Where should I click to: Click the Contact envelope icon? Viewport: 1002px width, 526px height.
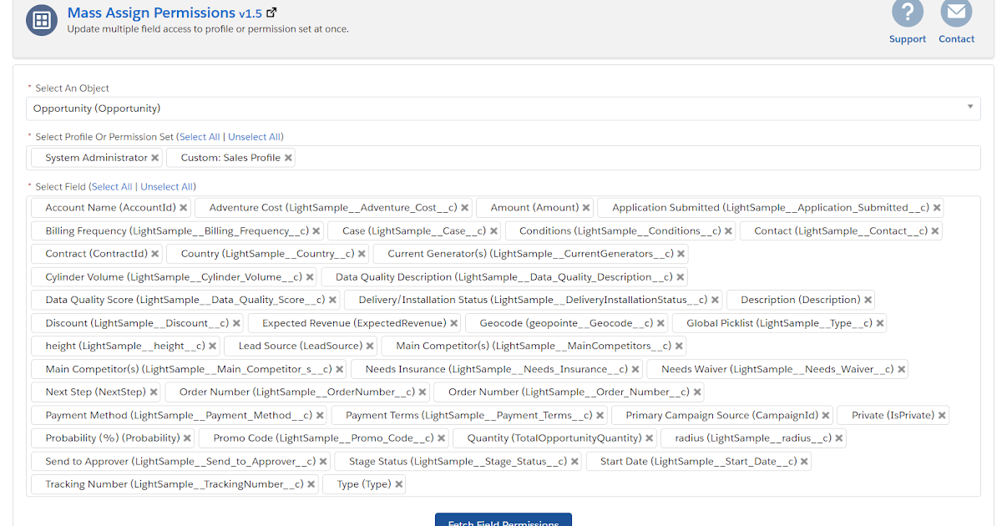point(956,13)
